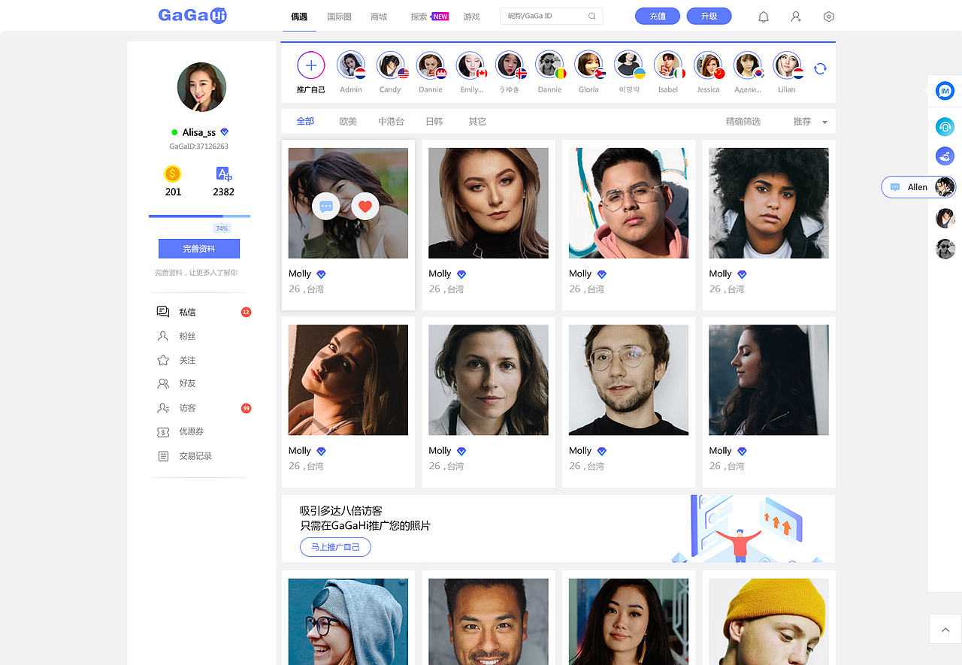962x665 pixels.
Task: Open the notification bell icon
Action: (763, 16)
